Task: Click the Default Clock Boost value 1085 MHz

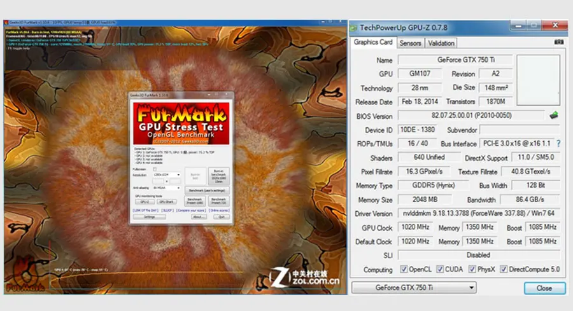Action: pos(542,241)
